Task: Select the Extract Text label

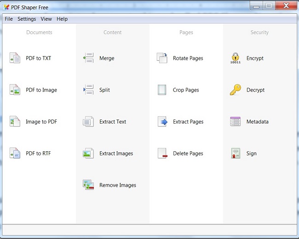Action: [113, 122]
